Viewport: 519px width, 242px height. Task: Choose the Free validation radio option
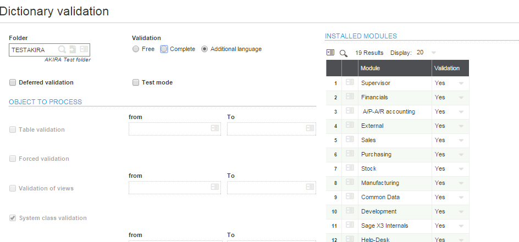coord(136,49)
